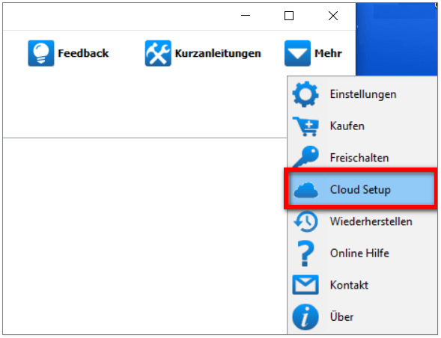This screenshot has width=441, height=338.
Task: Minimize the application window
Action: click(246, 16)
